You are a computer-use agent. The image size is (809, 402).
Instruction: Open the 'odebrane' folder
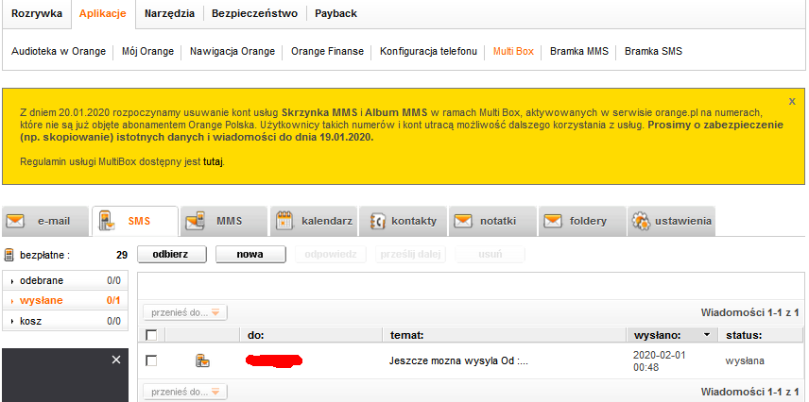tap(42, 280)
